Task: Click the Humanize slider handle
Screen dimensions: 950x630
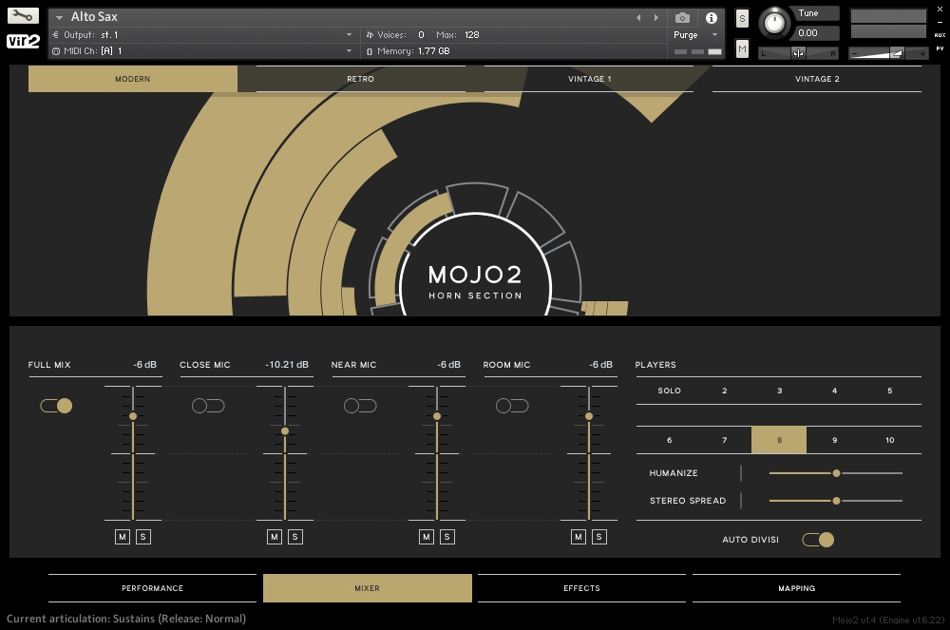Action: pyautogui.click(x=835, y=472)
